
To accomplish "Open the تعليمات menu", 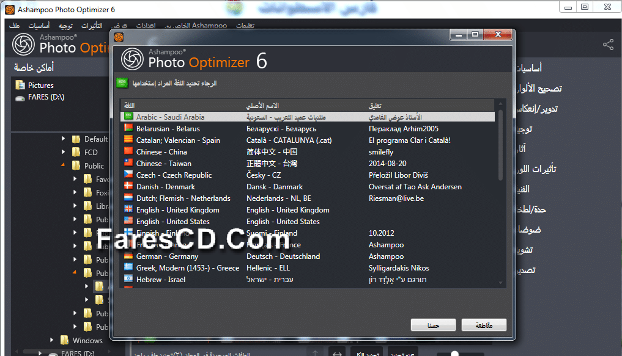I will point(245,26).
